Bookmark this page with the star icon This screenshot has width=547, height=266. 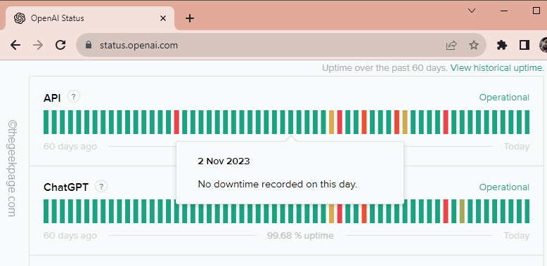(x=473, y=45)
